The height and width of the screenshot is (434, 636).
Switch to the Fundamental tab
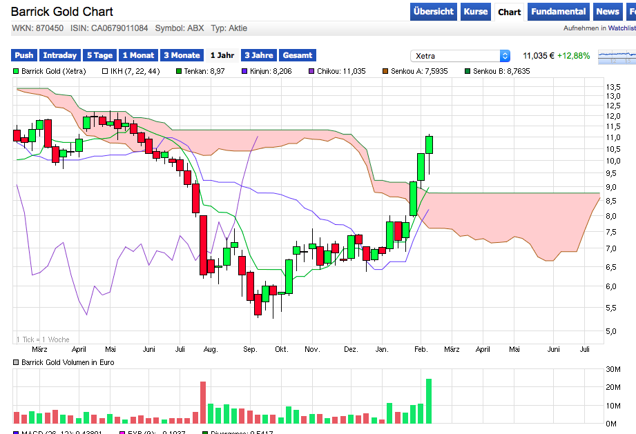558,11
